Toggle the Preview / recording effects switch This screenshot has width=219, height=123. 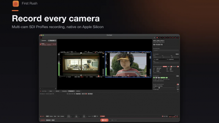pyautogui.click(x=178, y=84)
